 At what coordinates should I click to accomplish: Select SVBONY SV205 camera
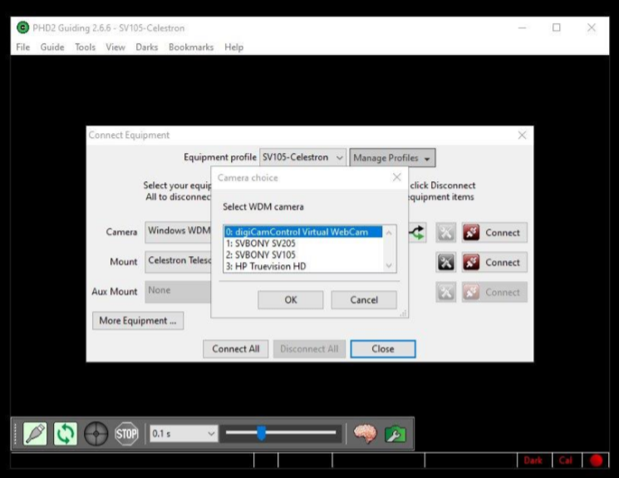303,244
